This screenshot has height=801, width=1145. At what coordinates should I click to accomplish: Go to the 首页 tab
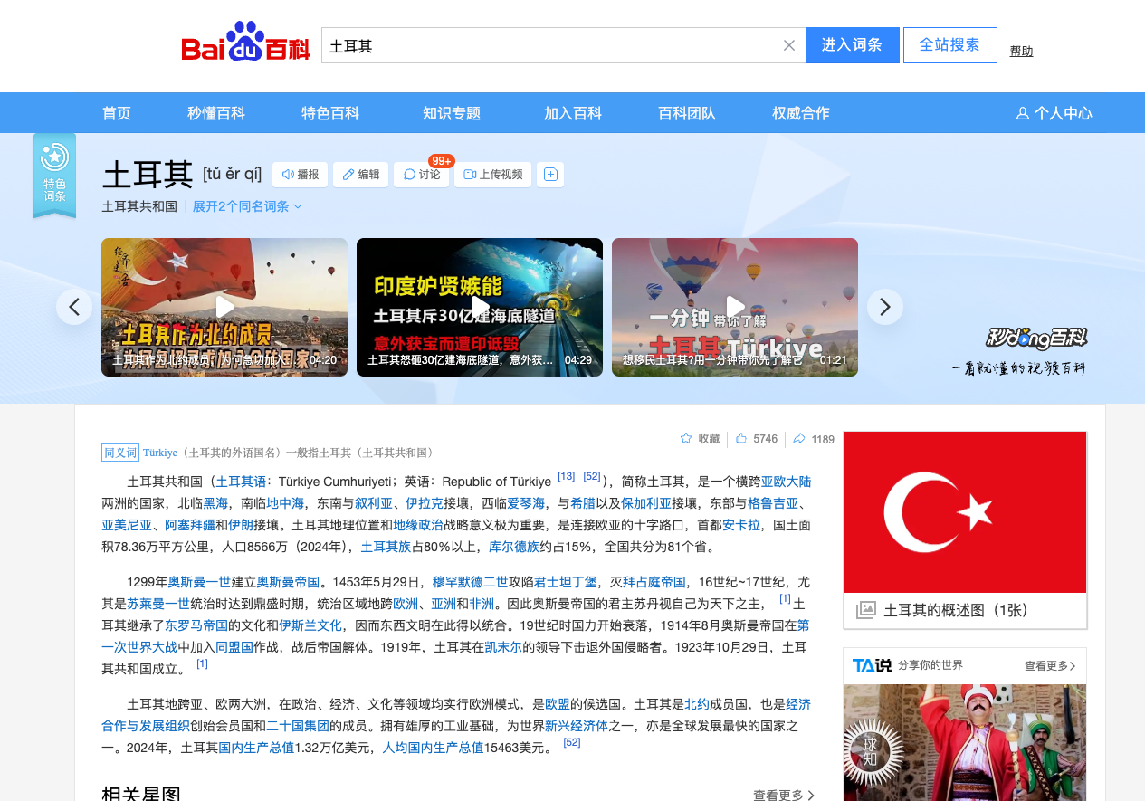pos(117,113)
